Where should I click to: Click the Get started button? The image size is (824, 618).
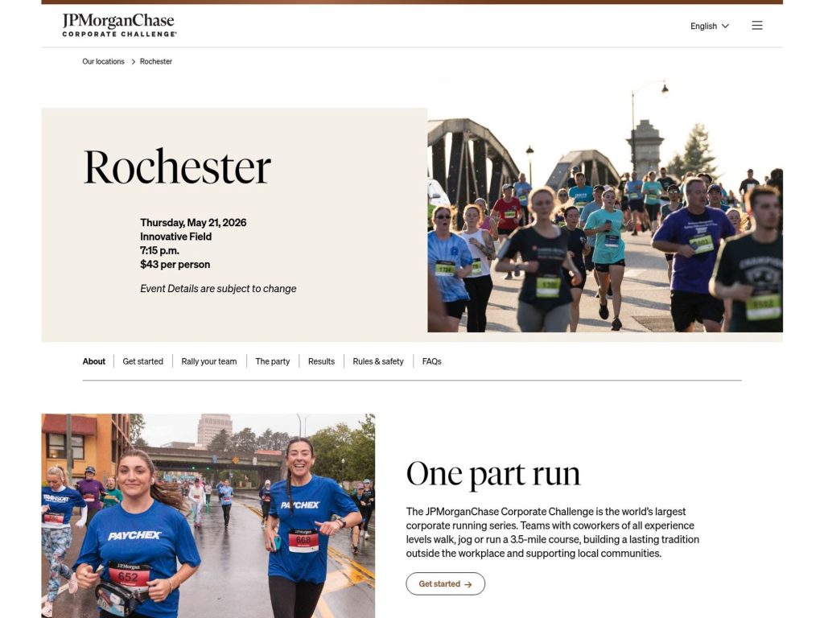(x=445, y=583)
